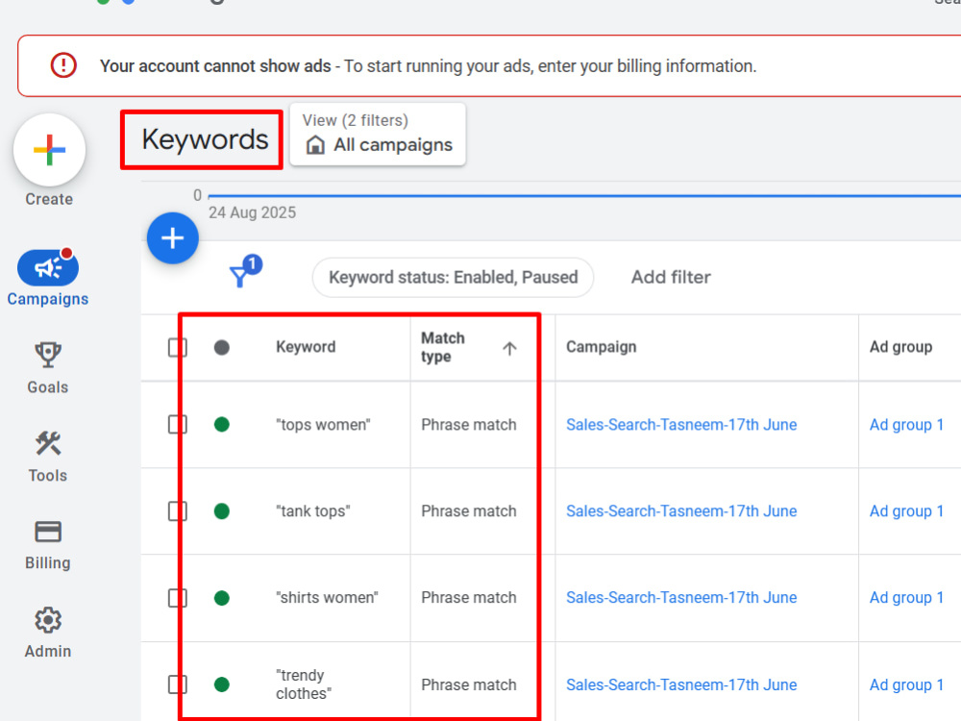Click the Keyword column header
The width and height of the screenshot is (961, 721).
(x=306, y=347)
